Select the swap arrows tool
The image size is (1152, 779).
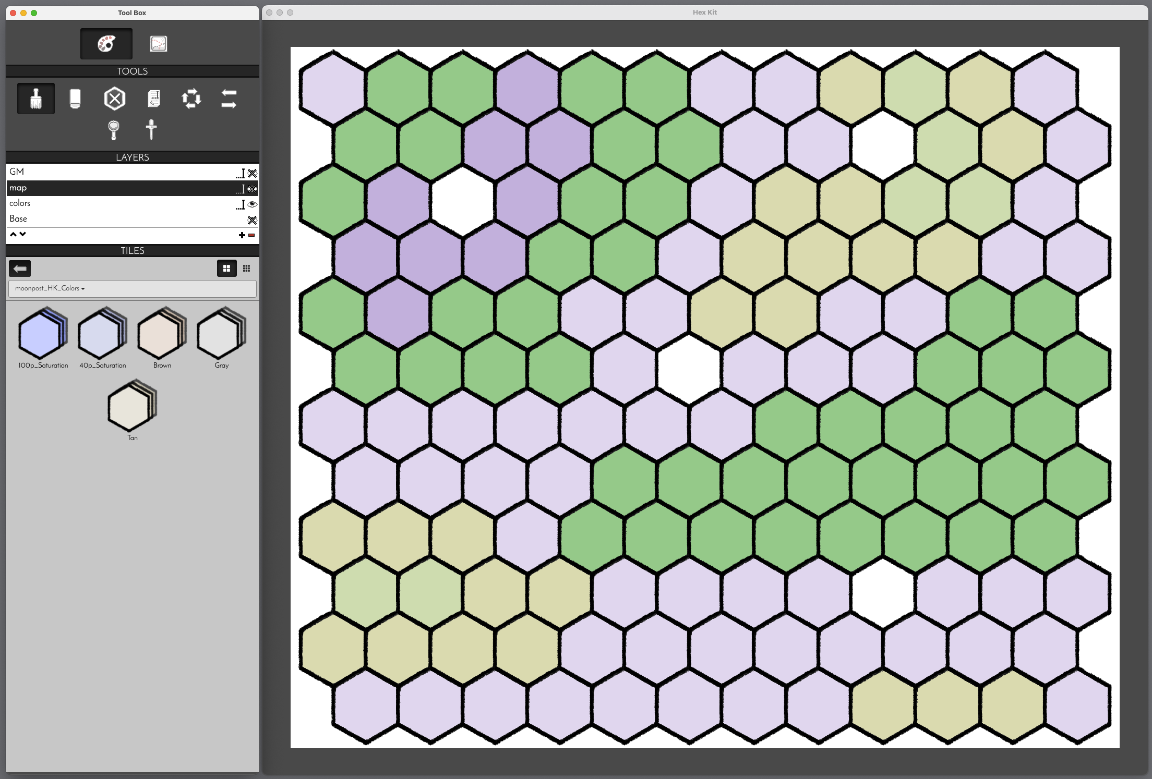pyautogui.click(x=229, y=99)
